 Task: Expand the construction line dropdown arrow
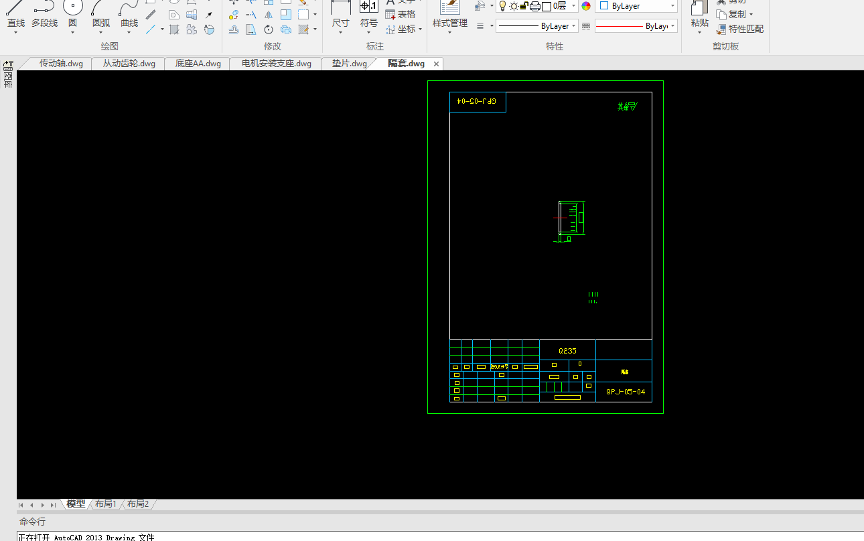point(161,29)
